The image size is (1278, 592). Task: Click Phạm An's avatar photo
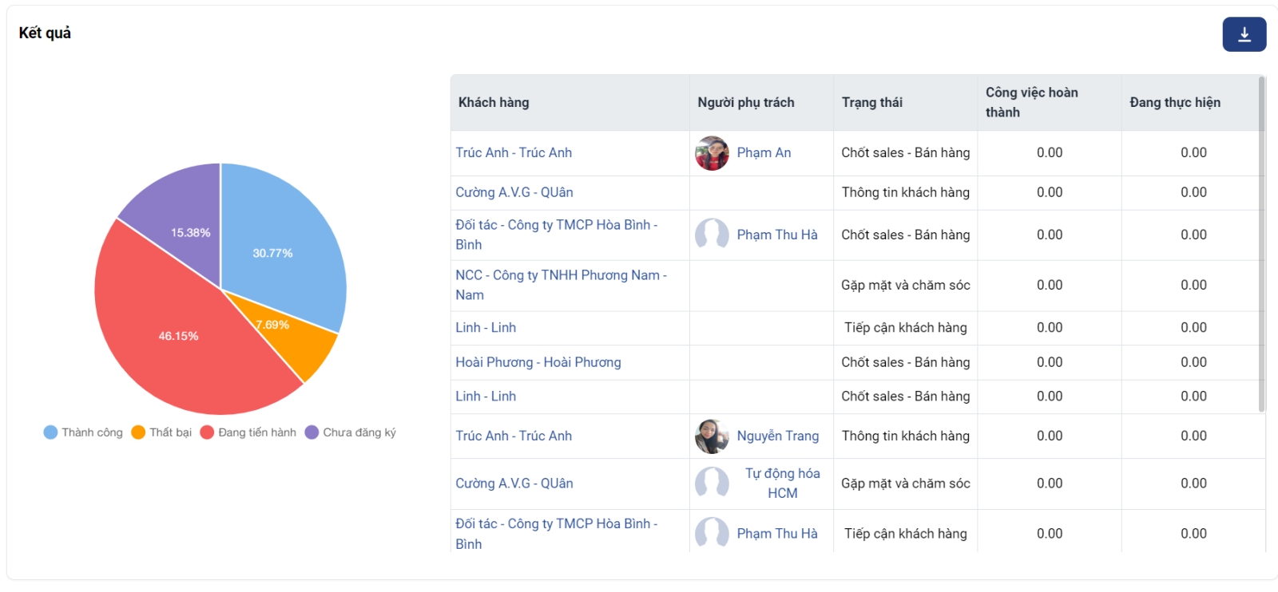tap(712, 153)
